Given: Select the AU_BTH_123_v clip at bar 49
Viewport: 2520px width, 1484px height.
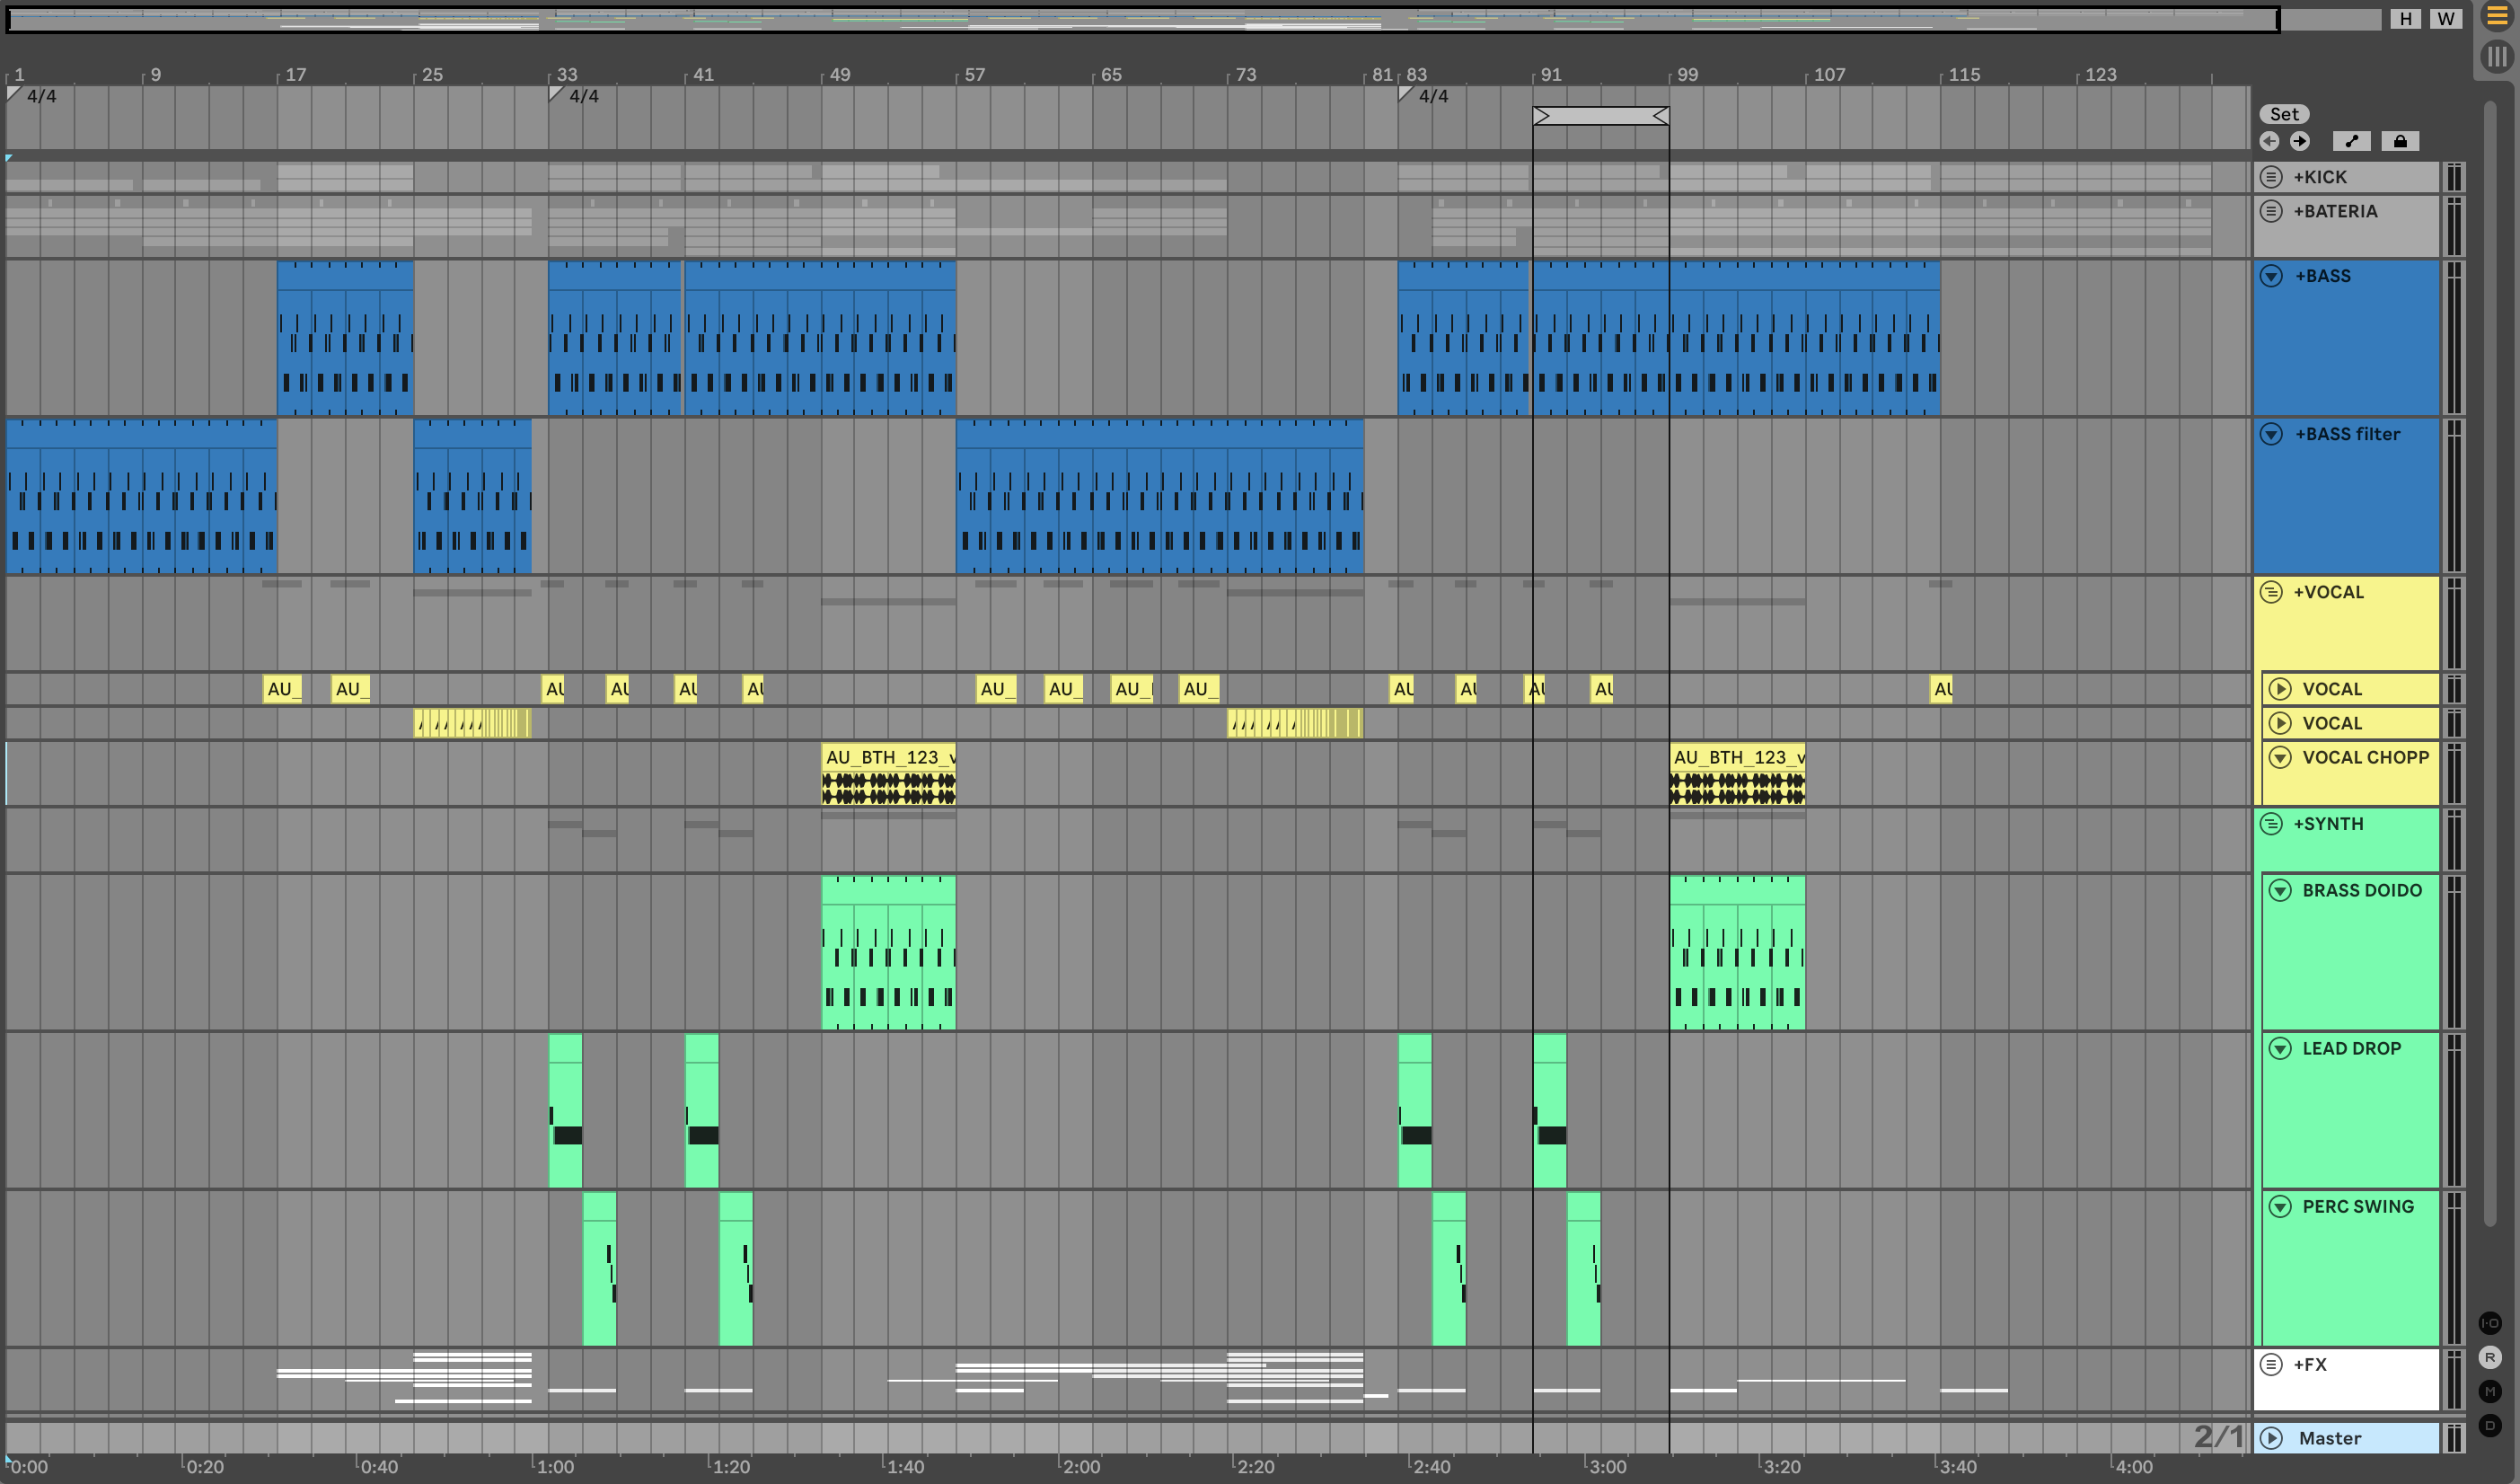Looking at the screenshot, I should point(888,774).
